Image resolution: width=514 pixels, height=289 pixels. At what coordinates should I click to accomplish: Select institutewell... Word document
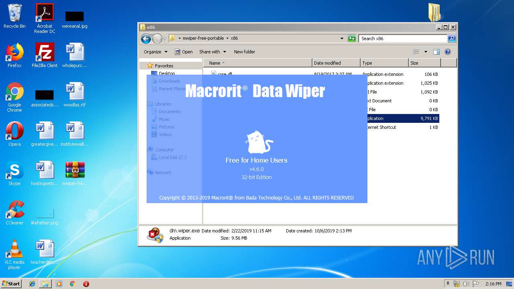click(x=75, y=134)
